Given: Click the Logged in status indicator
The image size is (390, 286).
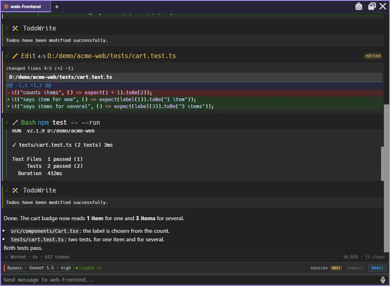Looking at the screenshot, I should pyautogui.click(x=88, y=268).
